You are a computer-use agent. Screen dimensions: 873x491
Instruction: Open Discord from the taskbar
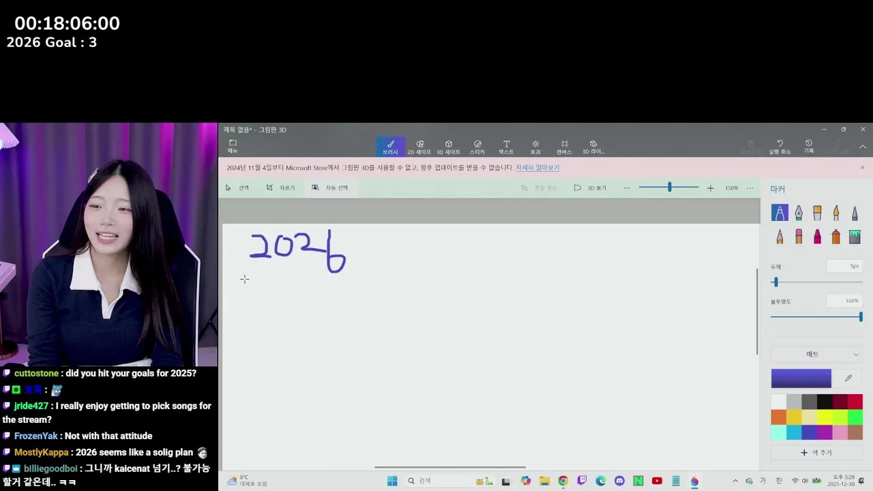point(619,481)
